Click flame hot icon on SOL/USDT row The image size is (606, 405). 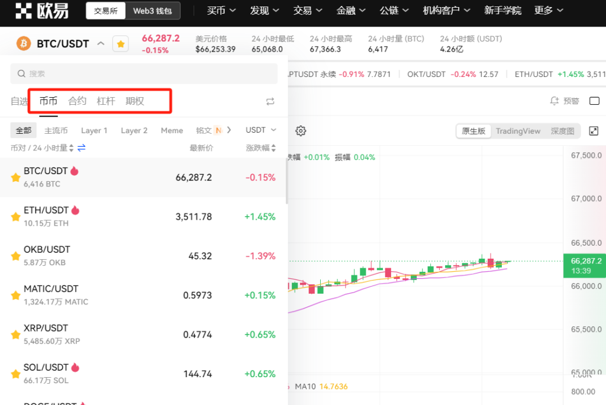(75, 367)
